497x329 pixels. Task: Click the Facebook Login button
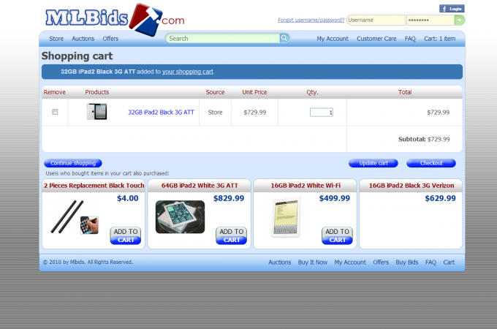point(452,9)
